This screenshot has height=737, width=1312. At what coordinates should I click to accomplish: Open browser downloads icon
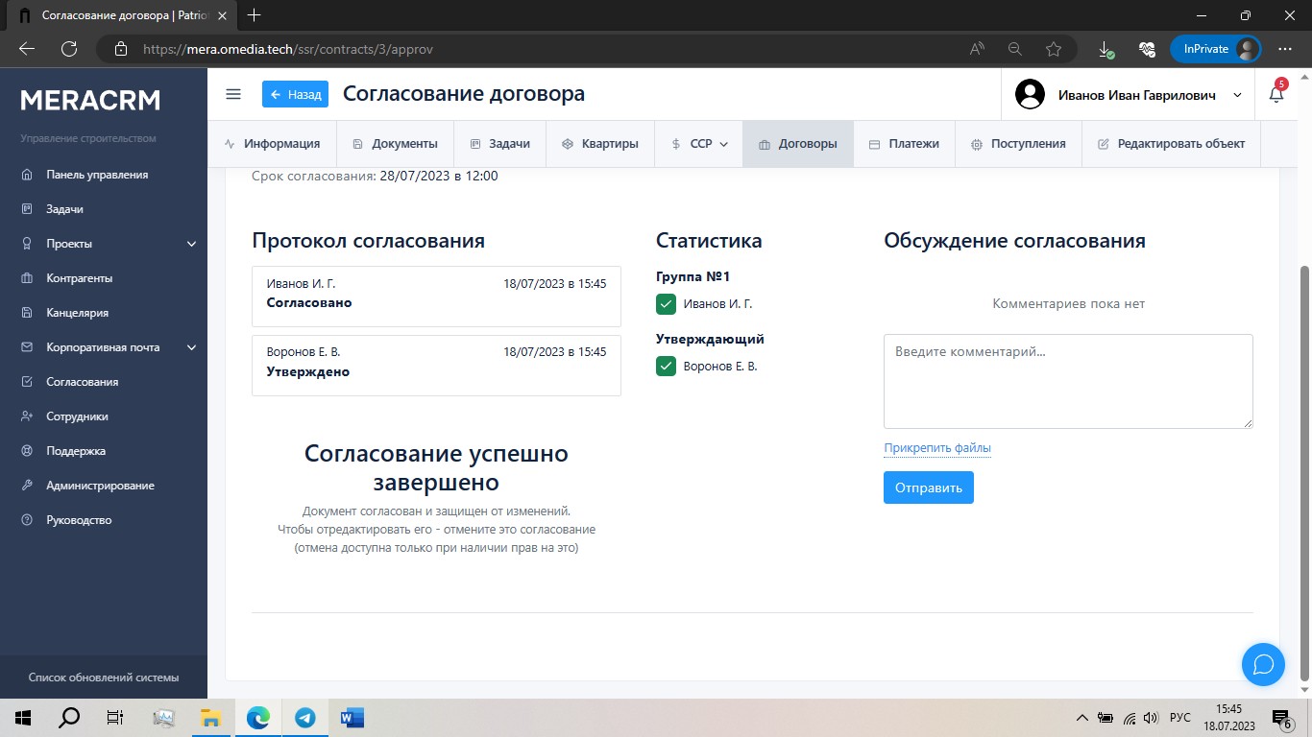(1105, 49)
